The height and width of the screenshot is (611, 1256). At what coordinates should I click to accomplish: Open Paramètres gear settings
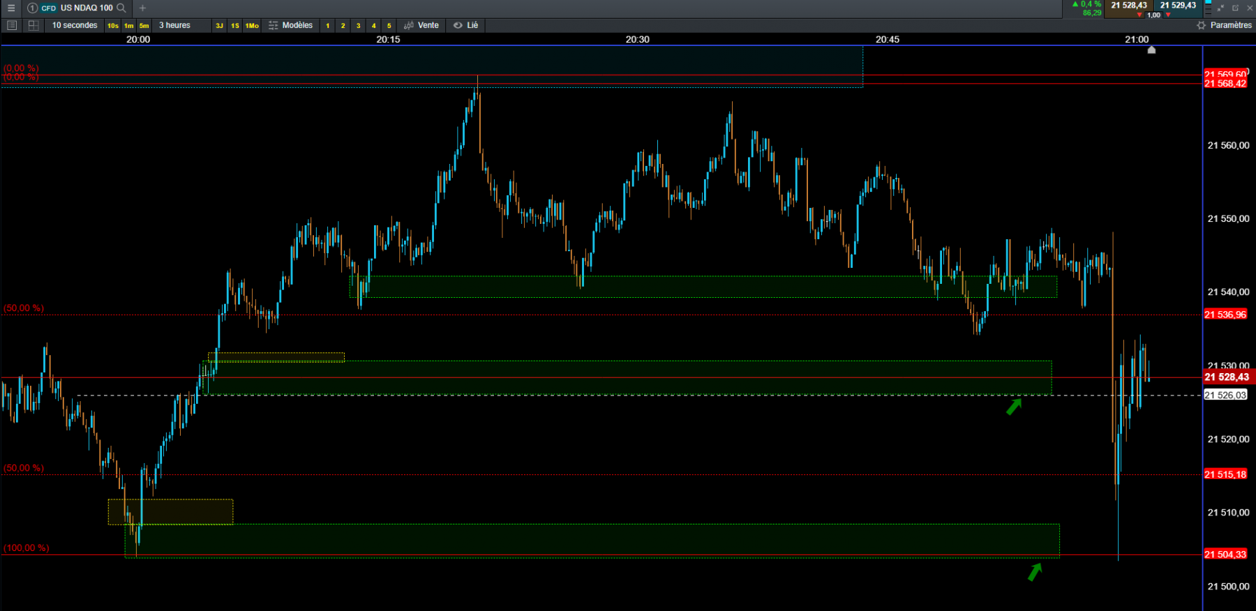pos(1201,25)
